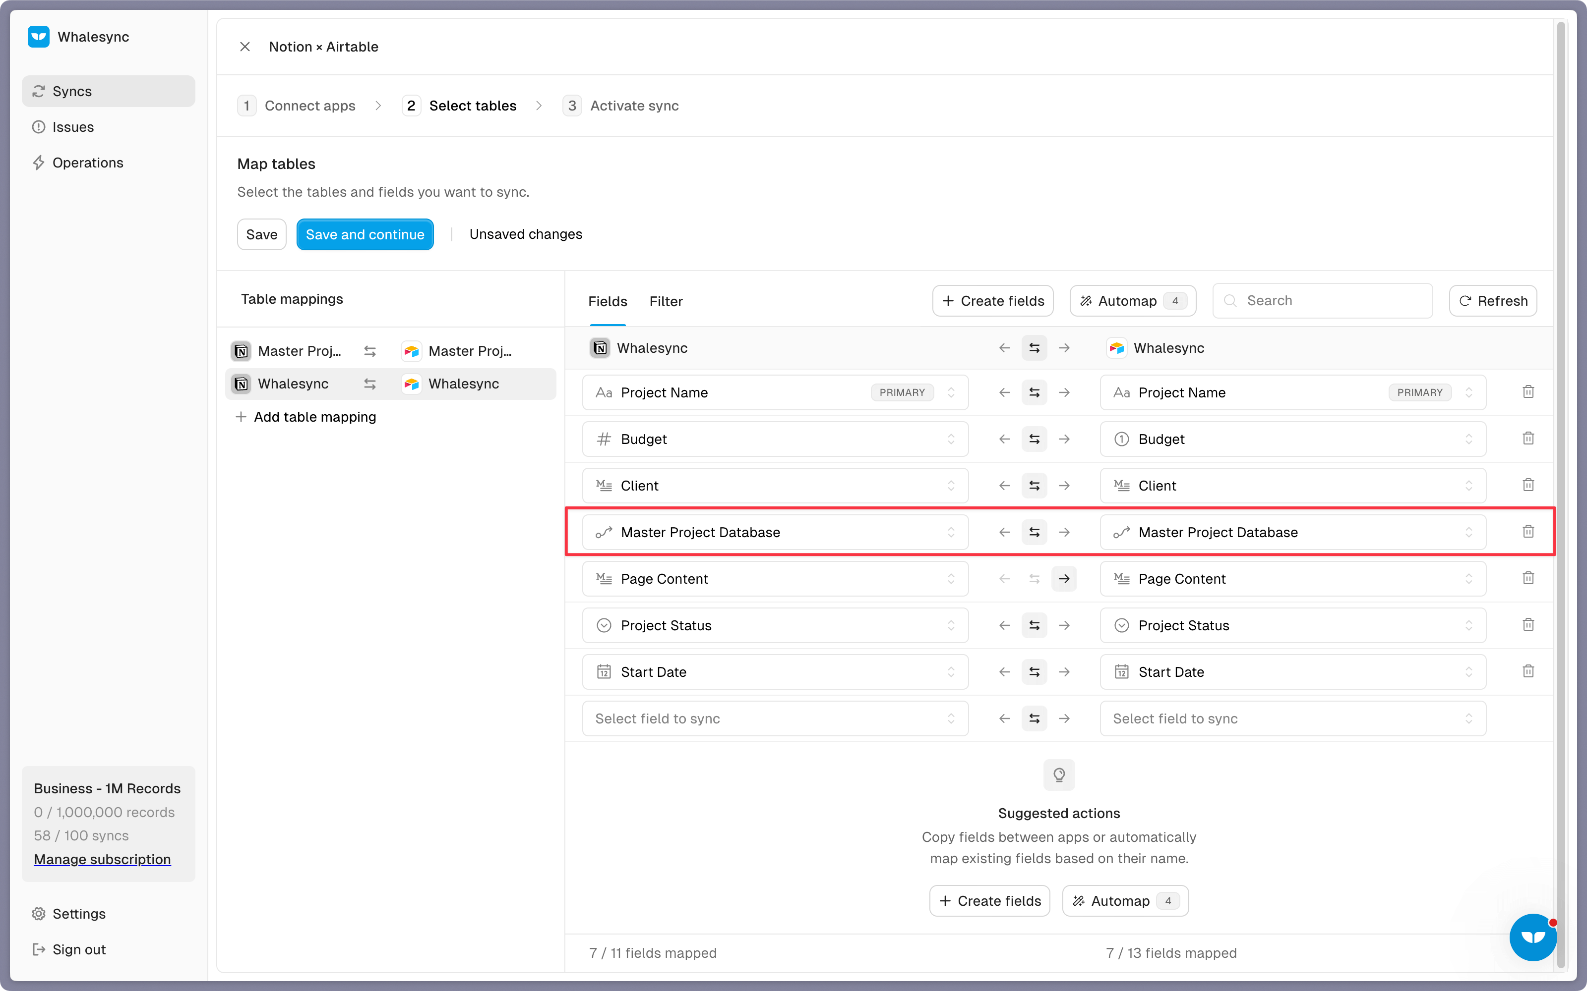The image size is (1587, 991).
Task: Close the Notion × Airtable sync editor
Action: (x=244, y=47)
